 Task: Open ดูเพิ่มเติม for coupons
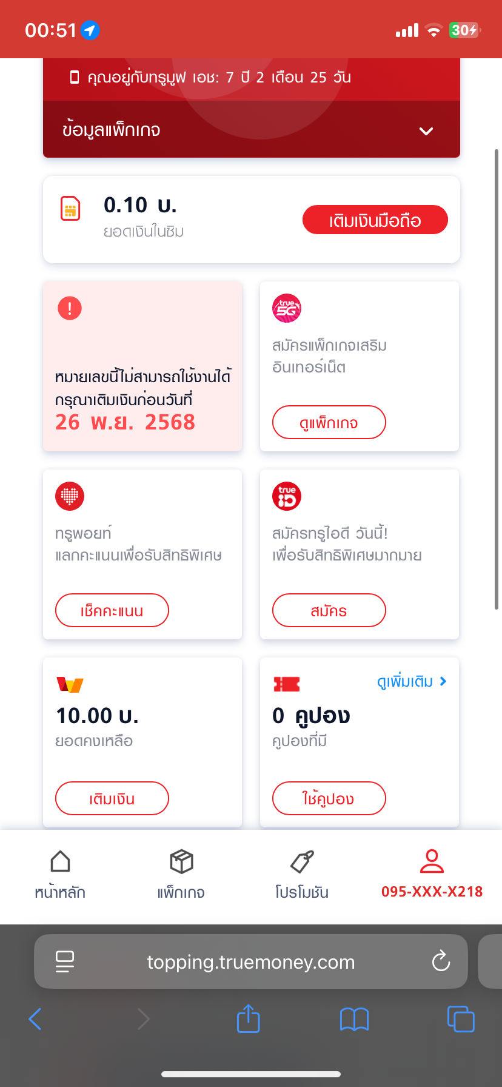coord(412,682)
